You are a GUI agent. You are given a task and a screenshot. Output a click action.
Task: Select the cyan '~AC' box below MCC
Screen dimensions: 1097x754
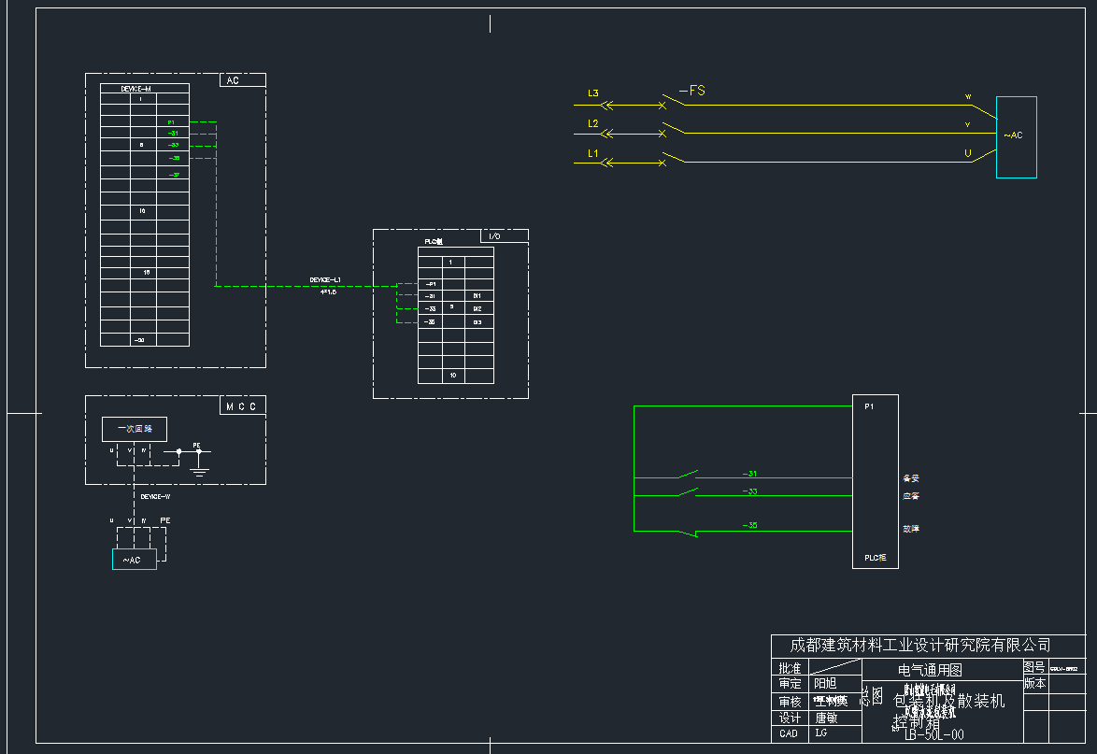click(135, 560)
